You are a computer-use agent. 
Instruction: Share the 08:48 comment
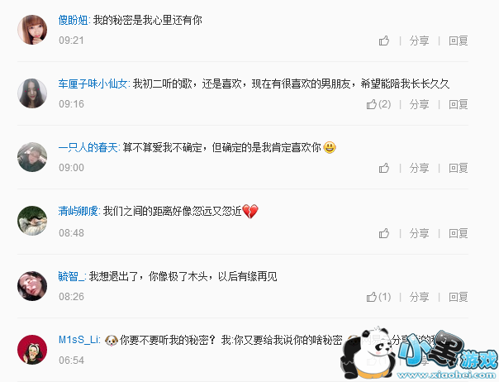[x=419, y=233]
